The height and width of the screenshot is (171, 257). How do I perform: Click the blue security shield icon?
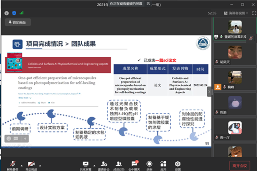14,13
